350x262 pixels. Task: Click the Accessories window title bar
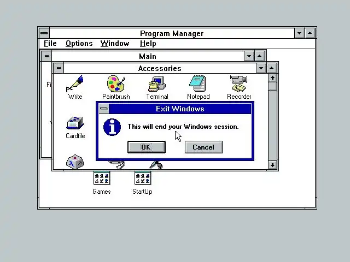coord(160,68)
